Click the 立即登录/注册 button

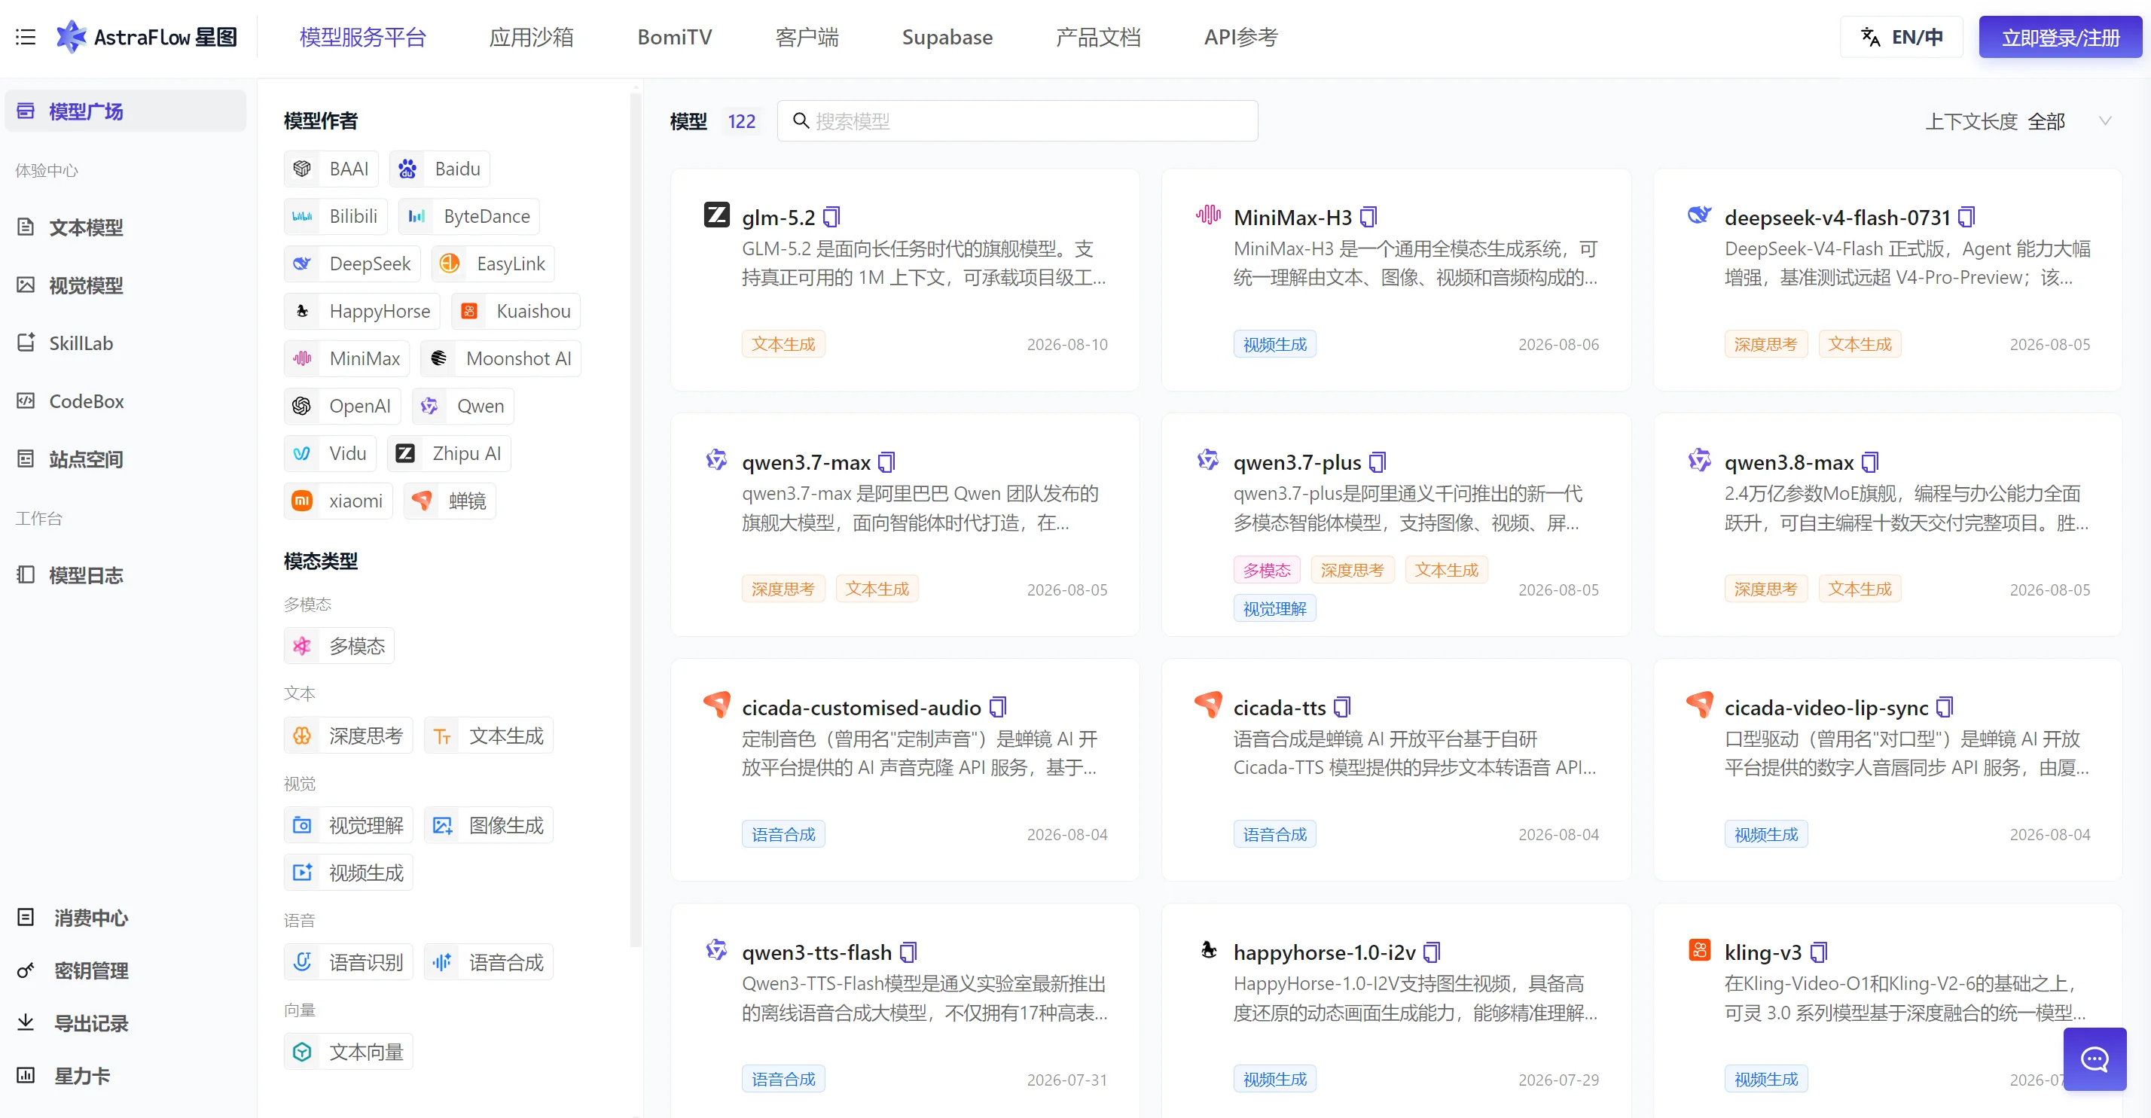click(x=2060, y=38)
